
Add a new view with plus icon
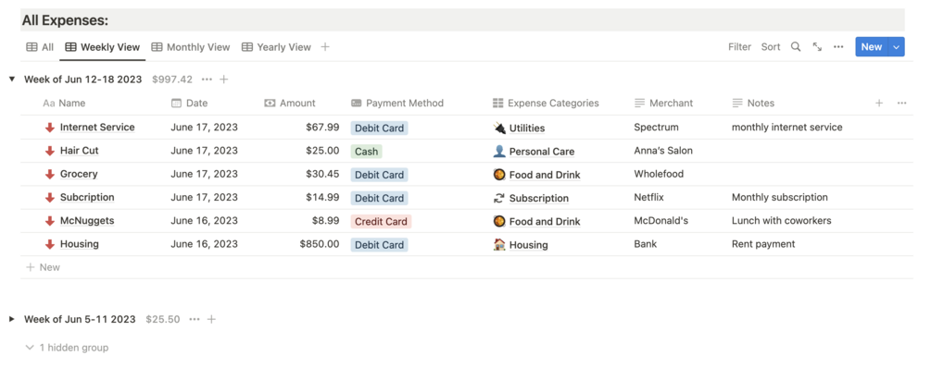point(325,47)
